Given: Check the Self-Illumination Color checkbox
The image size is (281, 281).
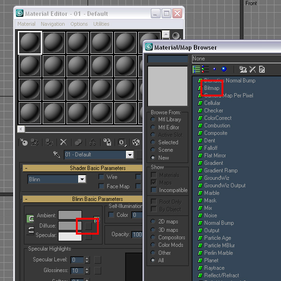Looking at the screenshot, I should [x=111, y=214].
